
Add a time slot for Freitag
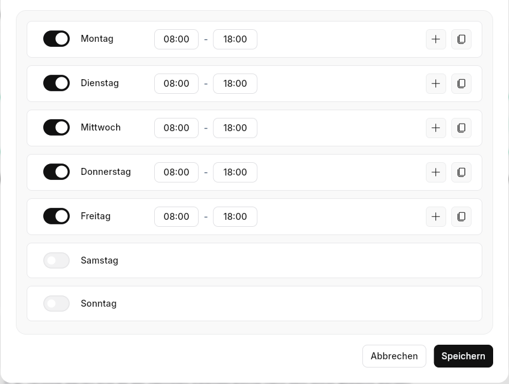436,217
